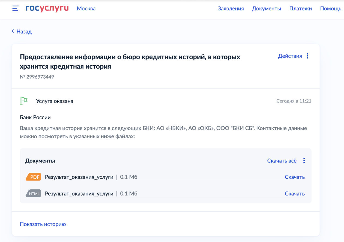Download all documents via Скачать всё
Image resolution: width=344 pixels, height=242 pixels.
click(x=282, y=161)
